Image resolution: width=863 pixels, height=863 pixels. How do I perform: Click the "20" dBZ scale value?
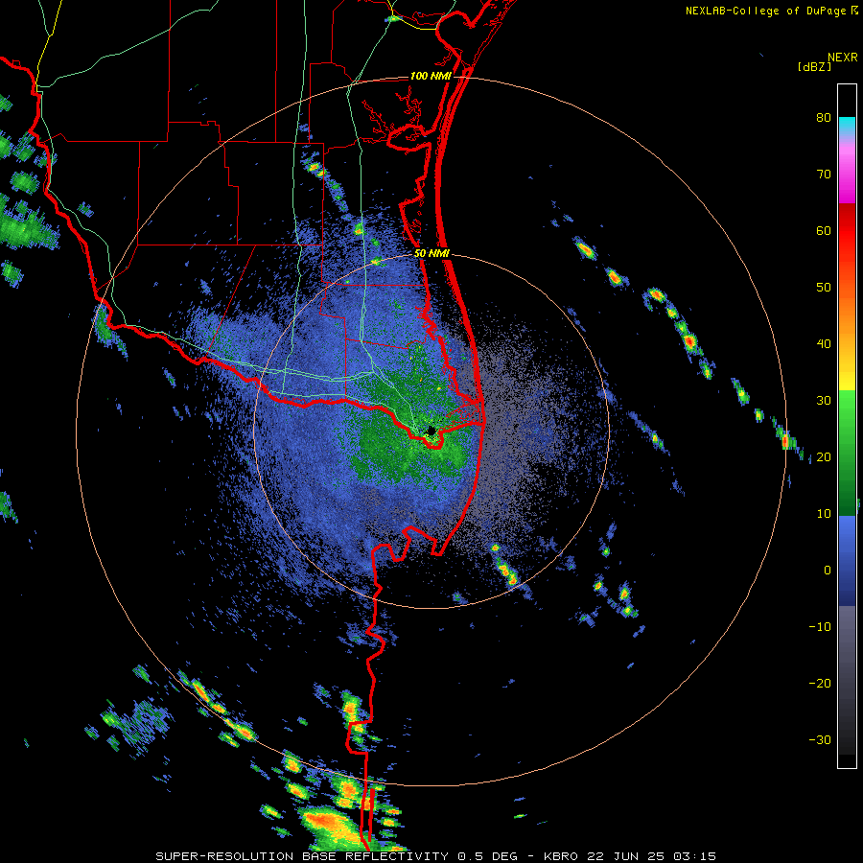(x=824, y=456)
